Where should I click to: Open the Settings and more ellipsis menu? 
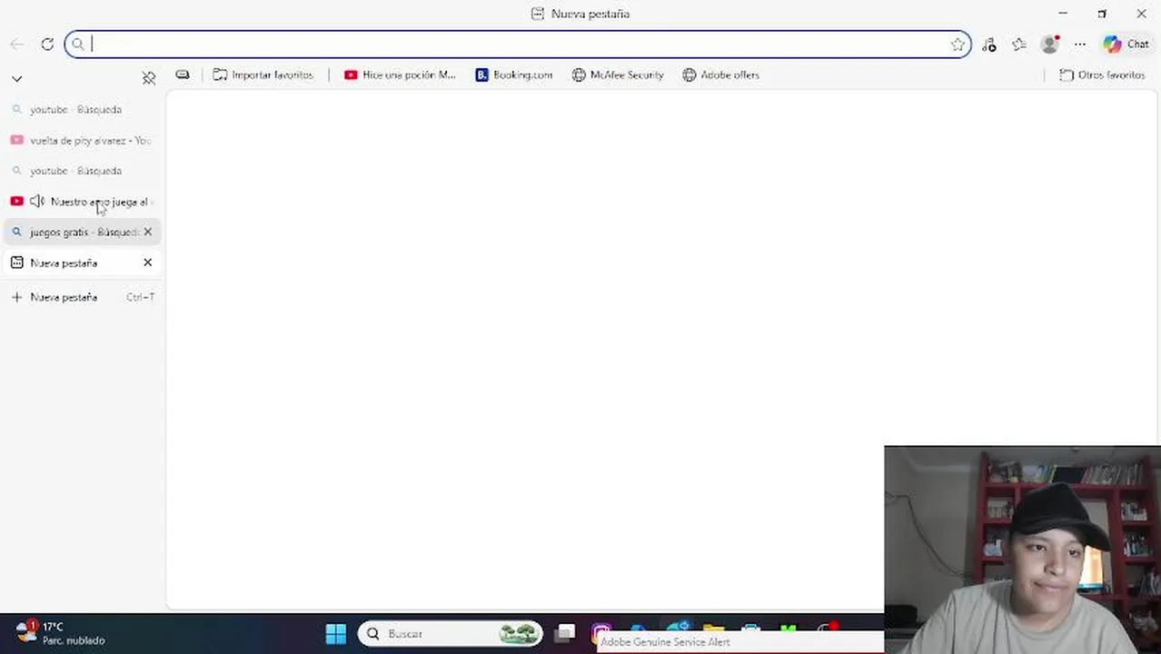pos(1080,44)
